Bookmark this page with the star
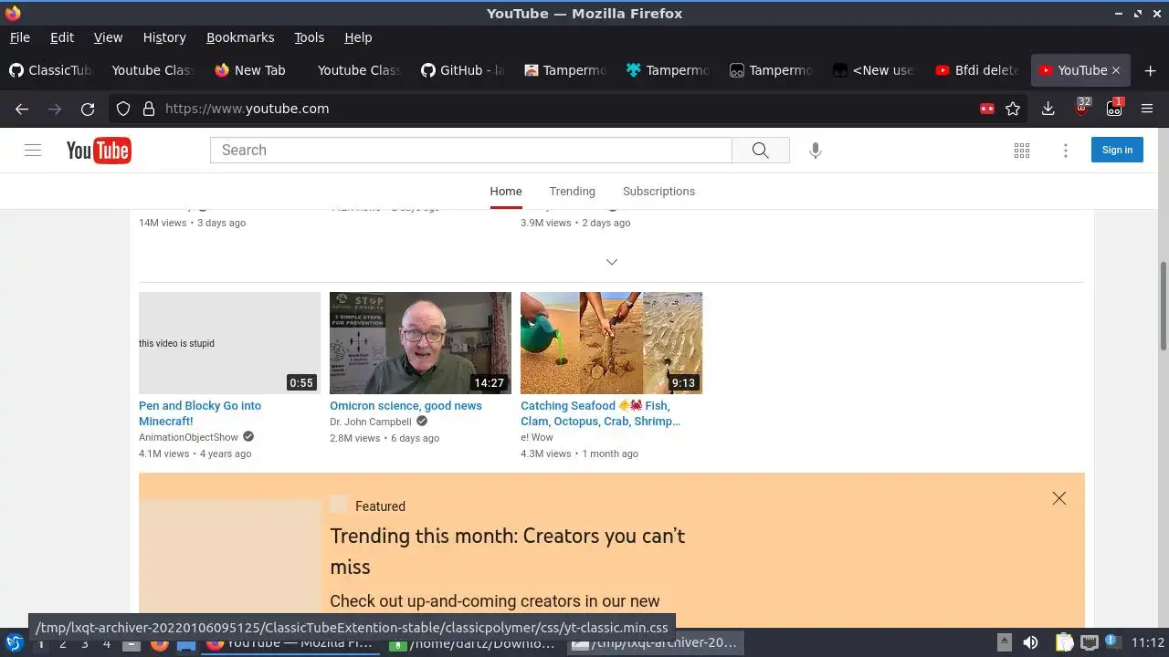Viewport: 1169px width, 657px height. [x=1013, y=109]
